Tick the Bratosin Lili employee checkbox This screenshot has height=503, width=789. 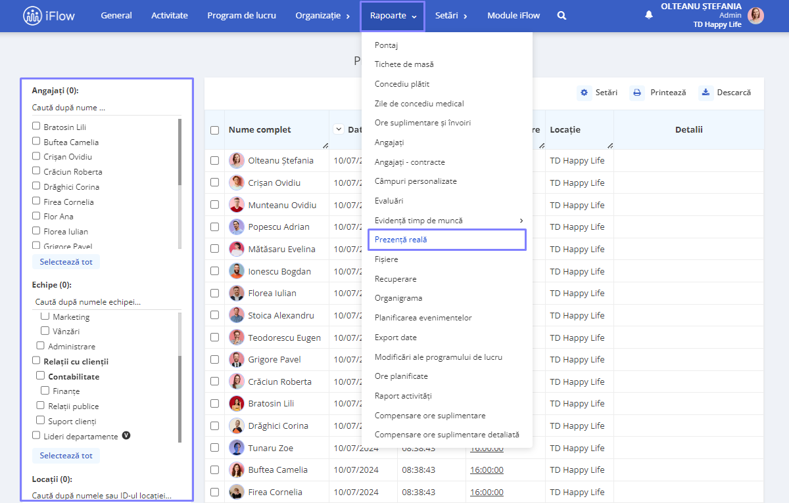pyautogui.click(x=36, y=126)
